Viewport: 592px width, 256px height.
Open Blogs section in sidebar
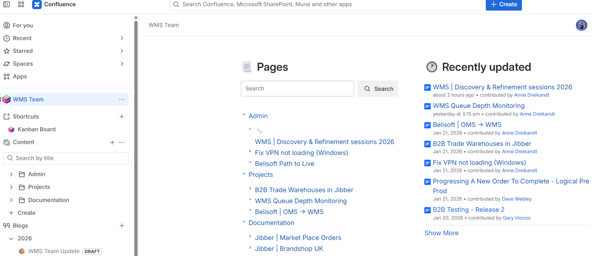click(20, 226)
